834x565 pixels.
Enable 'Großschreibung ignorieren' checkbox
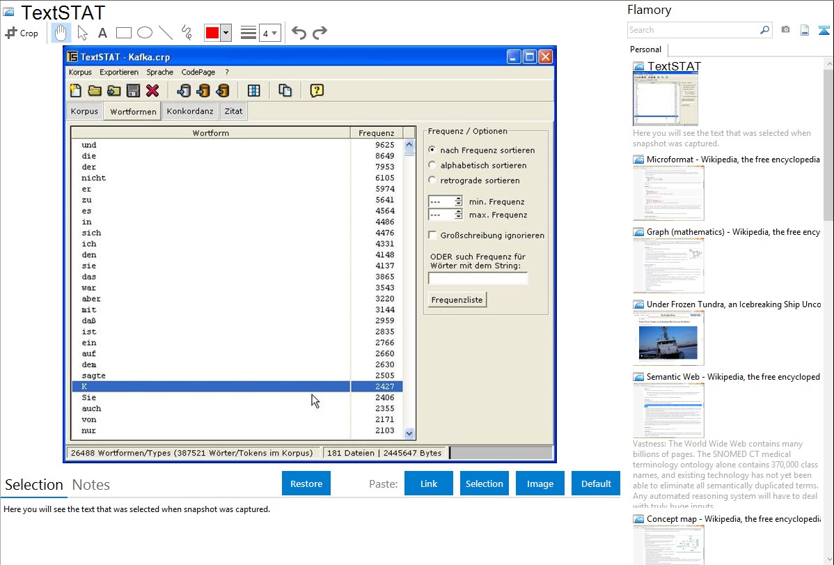click(x=432, y=235)
